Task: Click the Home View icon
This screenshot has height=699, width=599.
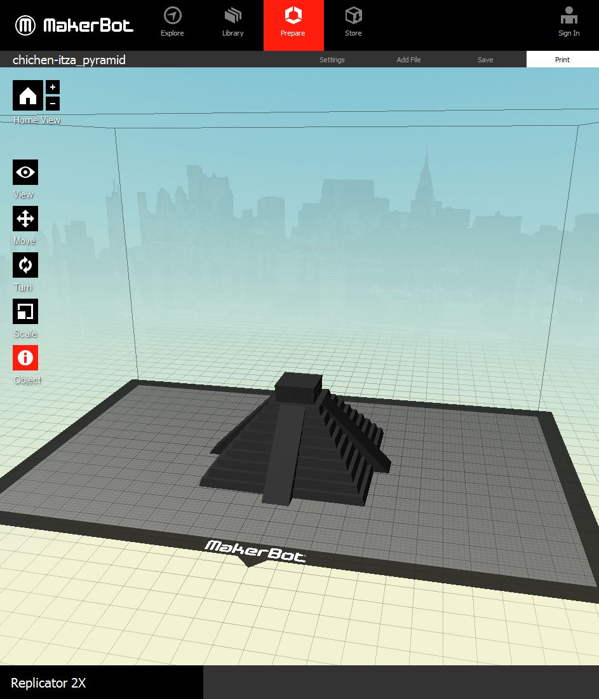Action: pos(28,95)
